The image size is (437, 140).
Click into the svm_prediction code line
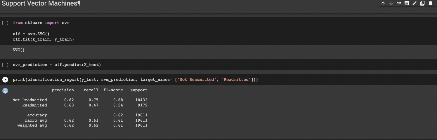pyautogui.click(x=57, y=65)
